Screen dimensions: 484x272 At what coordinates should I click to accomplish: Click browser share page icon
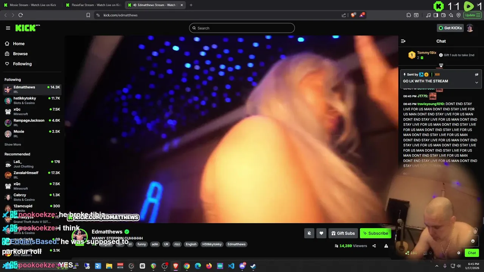[344, 15]
